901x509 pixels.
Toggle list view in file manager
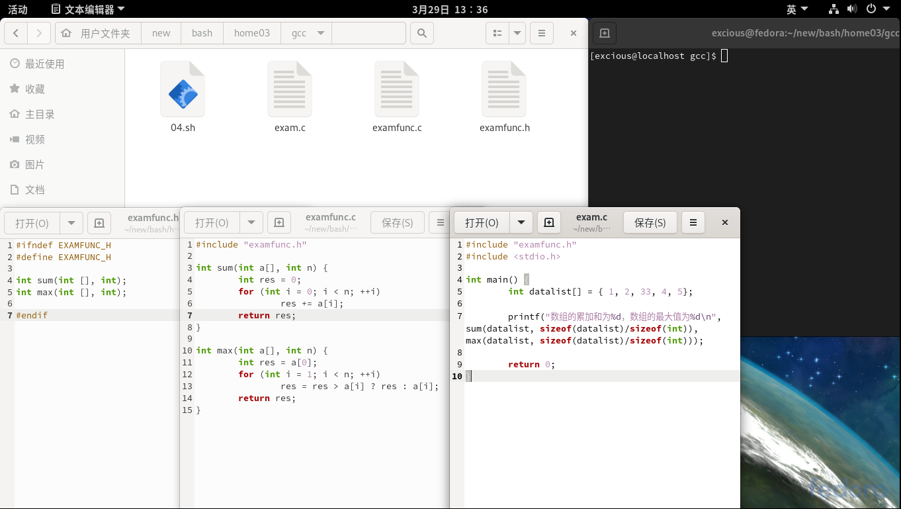(497, 33)
